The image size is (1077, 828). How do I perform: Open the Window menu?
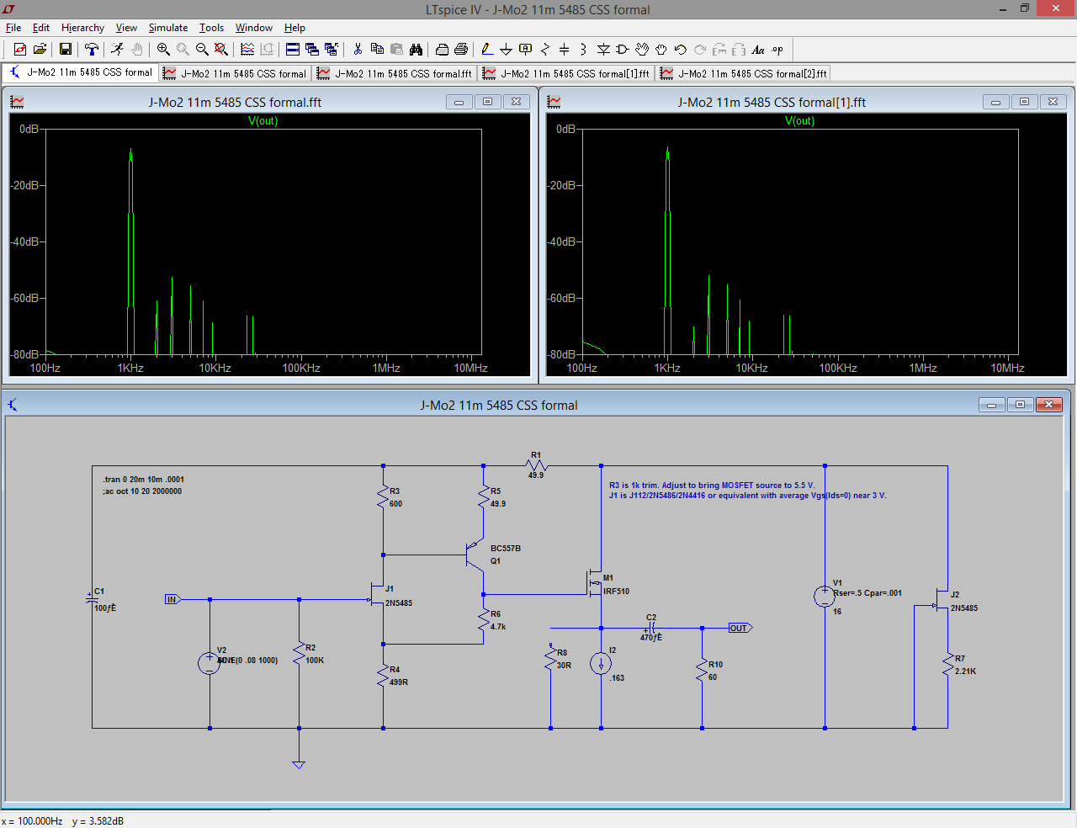pyautogui.click(x=254, y=28)
